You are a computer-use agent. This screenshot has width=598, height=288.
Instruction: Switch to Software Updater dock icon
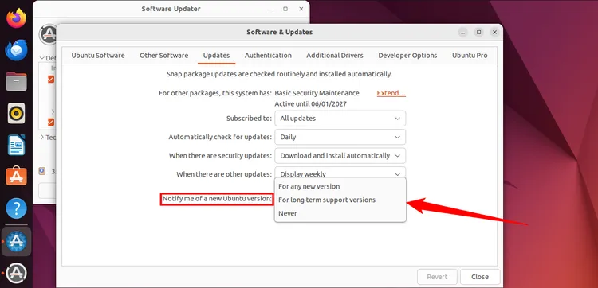(16, 273)
